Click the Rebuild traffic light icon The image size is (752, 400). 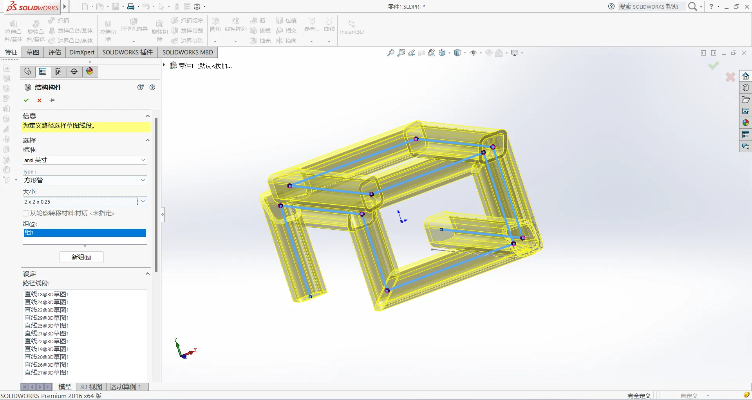point(177,7)
